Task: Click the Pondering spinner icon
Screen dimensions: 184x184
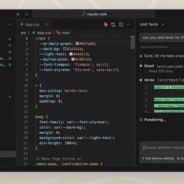Action: [x=141, y=120]
